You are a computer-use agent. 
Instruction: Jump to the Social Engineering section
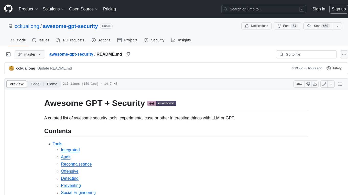pos(78,192)
